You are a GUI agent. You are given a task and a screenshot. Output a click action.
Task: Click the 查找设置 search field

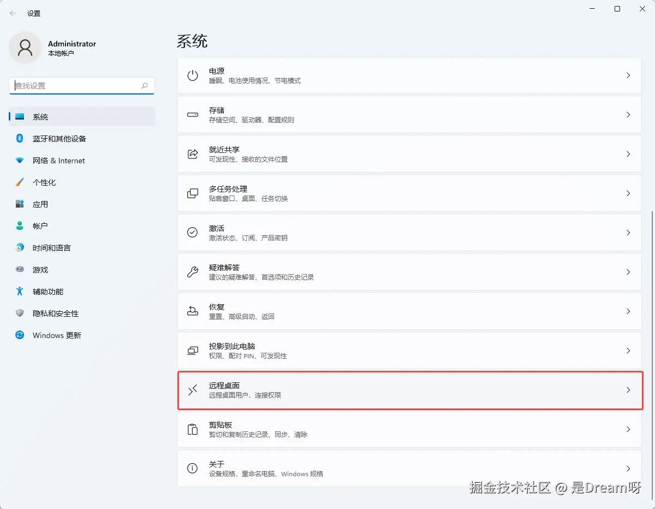pos(82,86)
